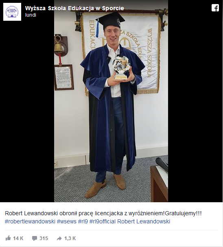Image resolution: width=223 pixels, height=247 pixels.
Task: Open the #rl9 hashtag
Action: tap(83, 221)
